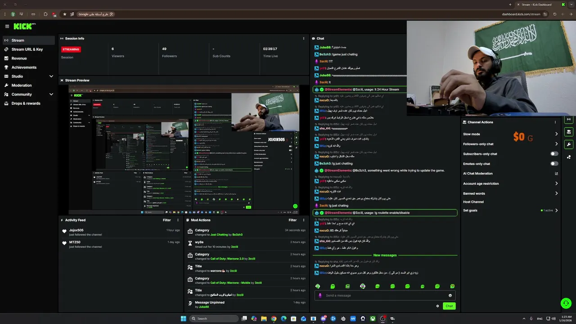Open the Mod Actions Filter

tap(292, 220)
